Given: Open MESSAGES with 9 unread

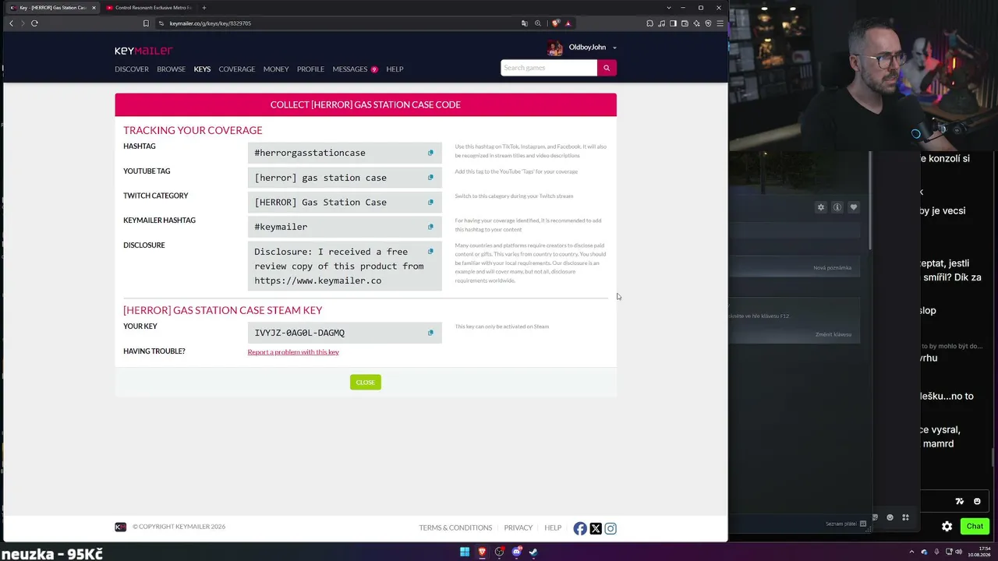Looking at the screenshot, I should 355,69.
